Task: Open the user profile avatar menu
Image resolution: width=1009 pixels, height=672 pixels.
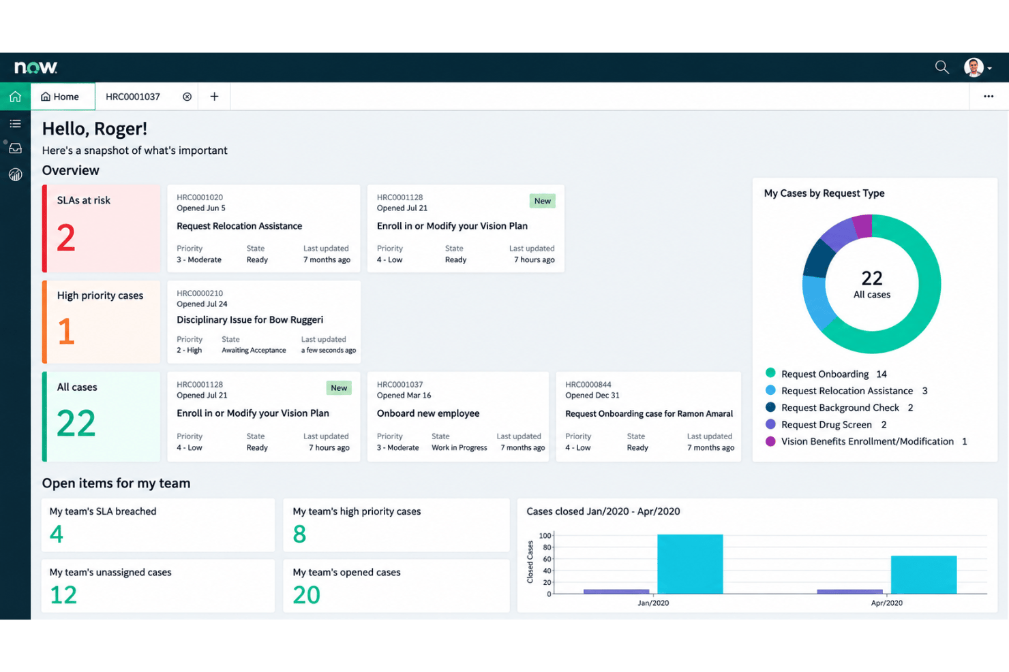Action: [x=978, y=67]
